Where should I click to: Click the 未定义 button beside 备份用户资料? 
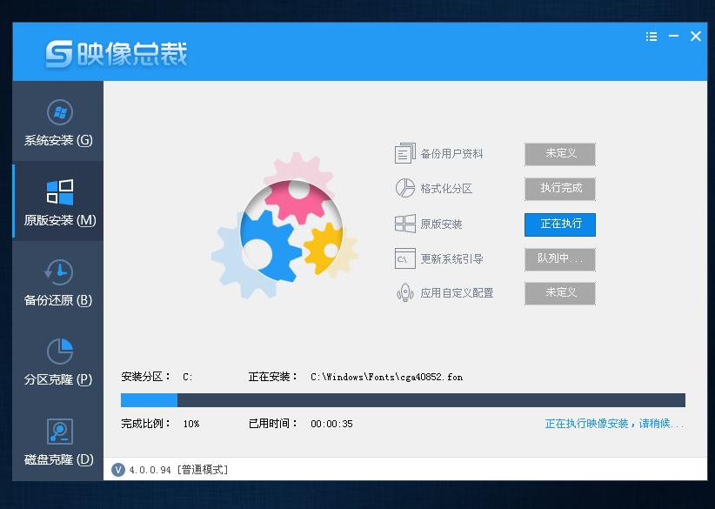coord(559,154)
